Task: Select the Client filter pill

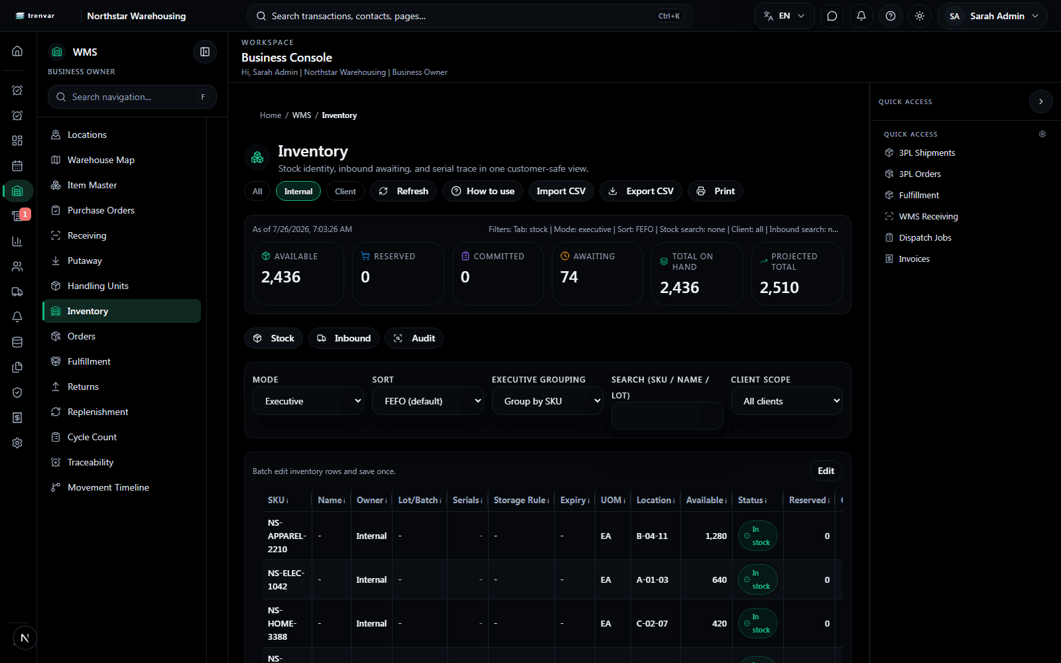Action: click(345, 191)
